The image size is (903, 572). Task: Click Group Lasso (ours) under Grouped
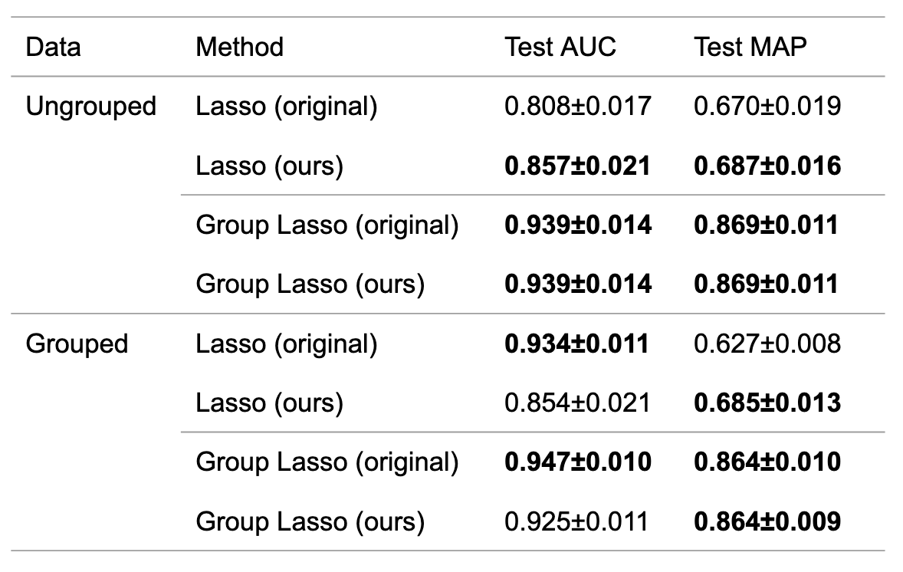click(310, 522)
